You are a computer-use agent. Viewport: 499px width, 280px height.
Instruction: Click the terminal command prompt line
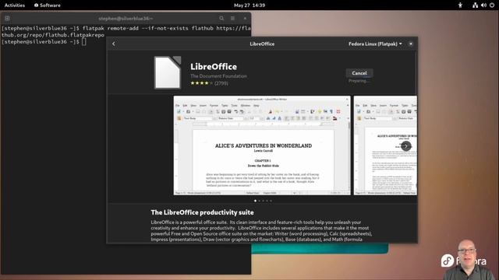coord(44,41)
